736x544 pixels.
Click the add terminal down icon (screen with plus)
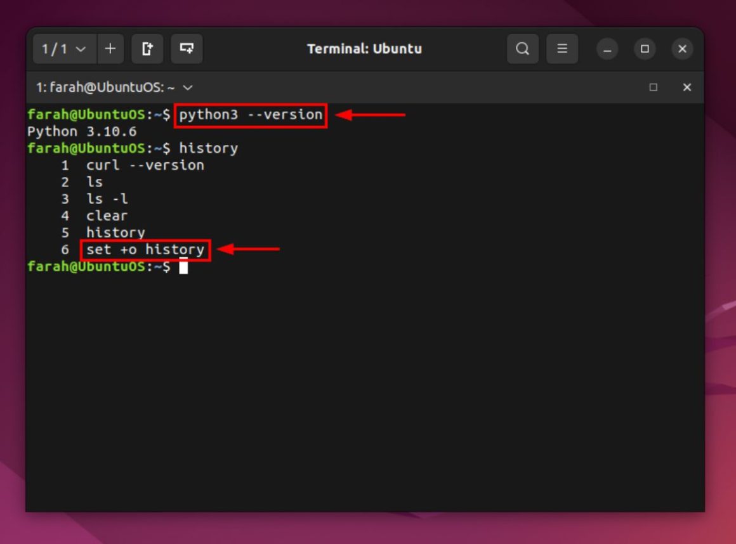187,49
